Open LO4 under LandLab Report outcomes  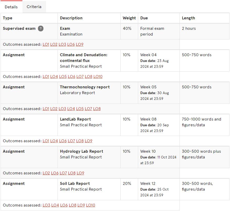(54, 141)
